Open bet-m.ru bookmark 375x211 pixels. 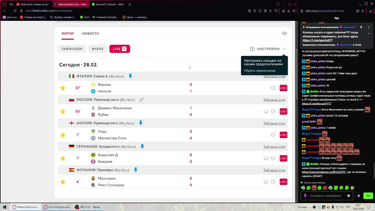(x=10, y=17)
